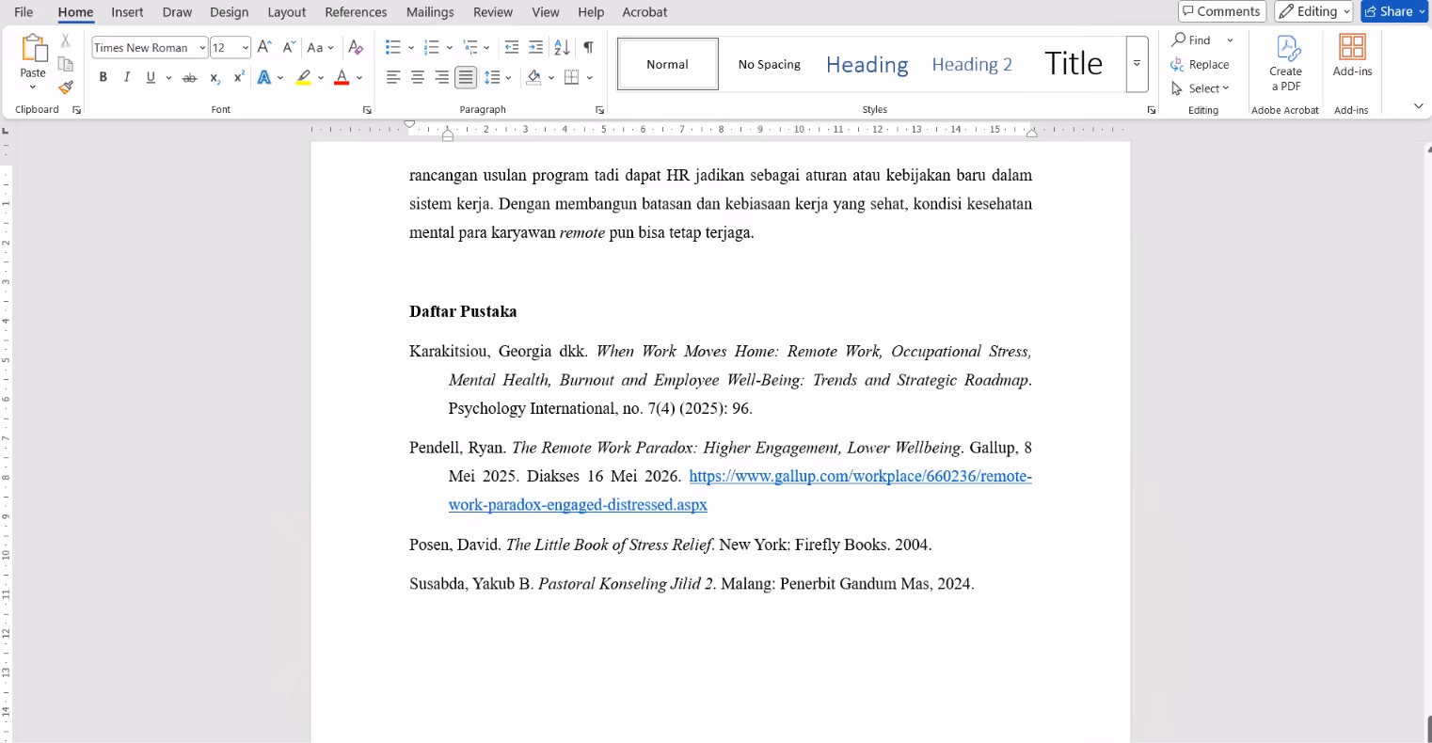
Task: Open the font size dropdown
Action: coord(245,48)
